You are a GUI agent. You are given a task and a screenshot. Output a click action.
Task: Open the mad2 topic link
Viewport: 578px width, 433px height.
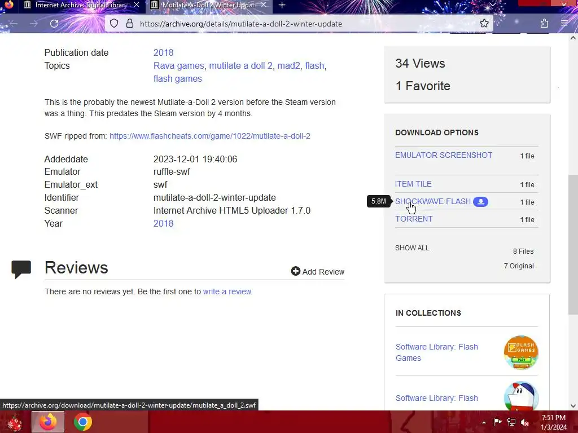[x=288, y=65]
